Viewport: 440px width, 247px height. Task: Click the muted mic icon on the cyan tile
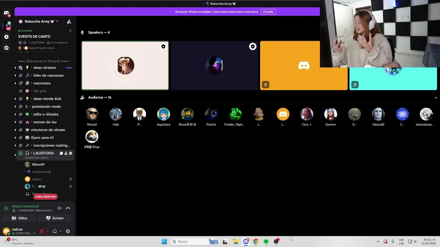355,84
